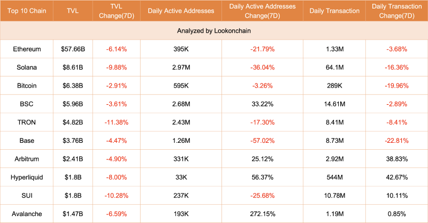
Task: Select the Daily Transaction Change(7D) header
Action: pyautogui.click(x=396, y=11)
